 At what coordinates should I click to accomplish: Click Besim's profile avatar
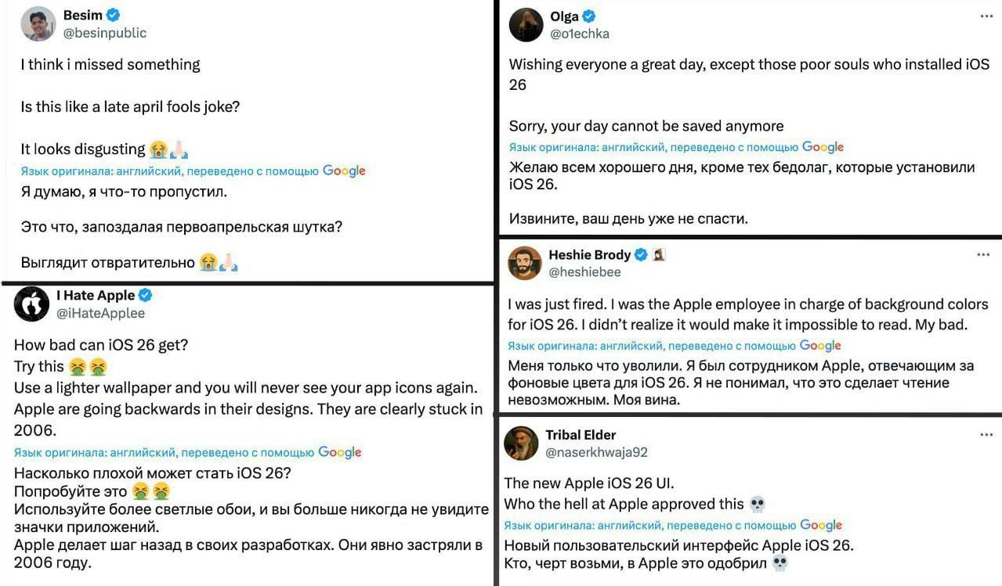tap(38, 24)
